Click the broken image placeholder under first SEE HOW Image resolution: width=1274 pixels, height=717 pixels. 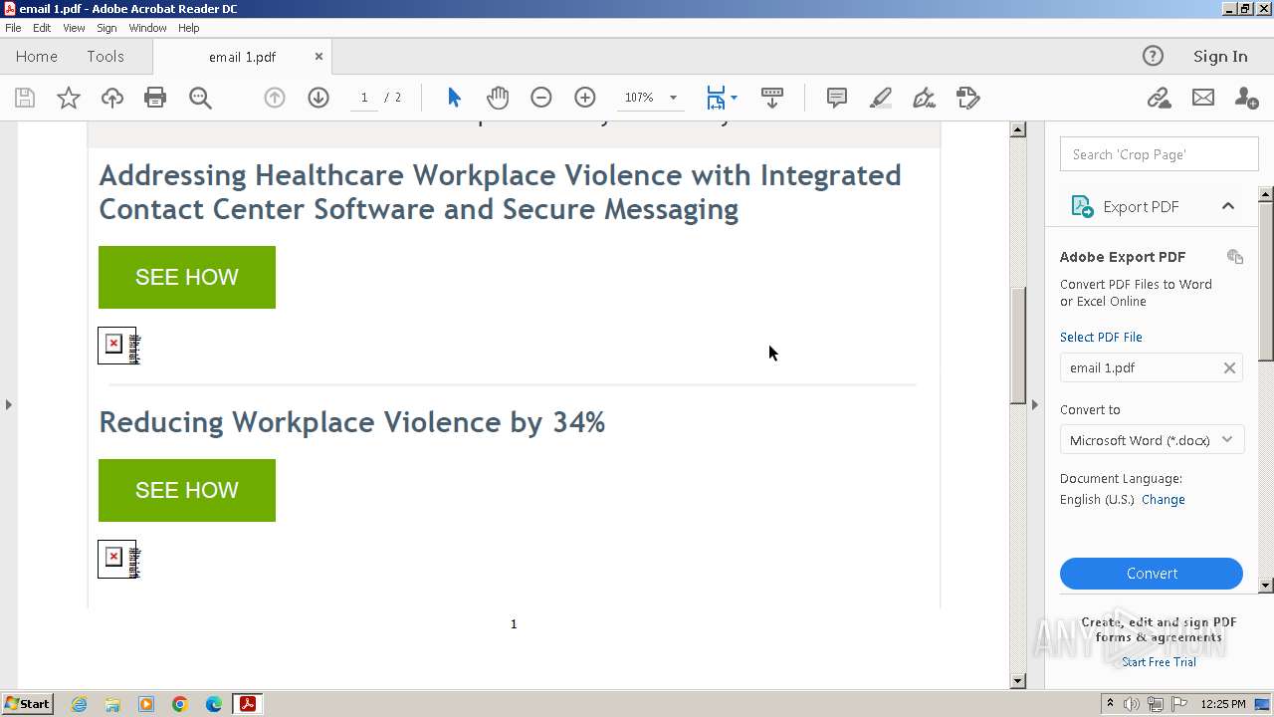(118, 346)
